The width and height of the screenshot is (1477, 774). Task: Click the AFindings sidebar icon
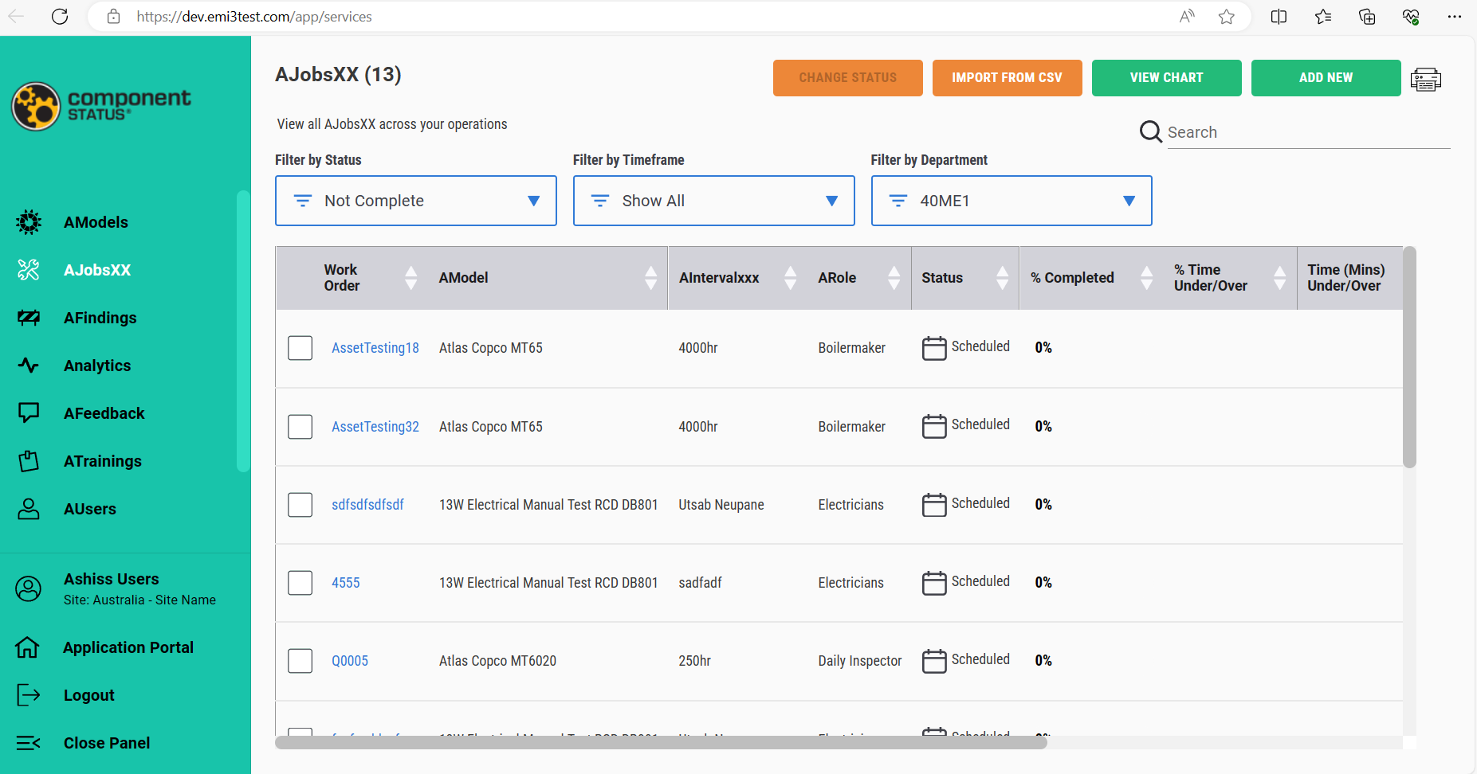29,318
